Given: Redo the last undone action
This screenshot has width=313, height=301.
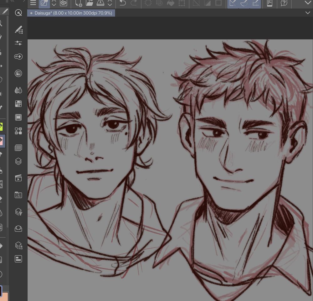Looking at the screenshot, I should [x=134, y=3].
